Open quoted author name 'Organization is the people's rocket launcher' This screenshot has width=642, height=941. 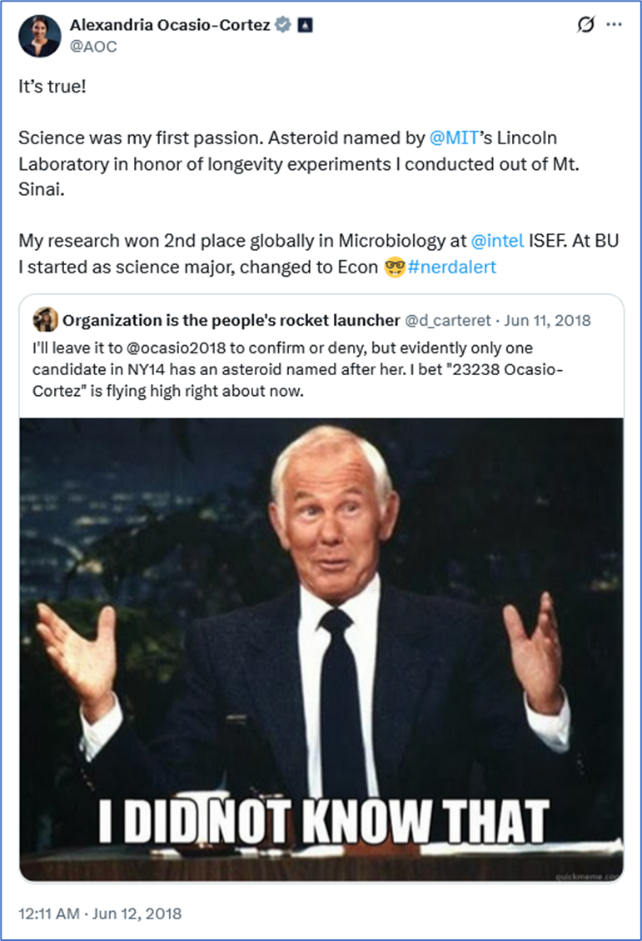pyautogui.click(x=231, y=320)
